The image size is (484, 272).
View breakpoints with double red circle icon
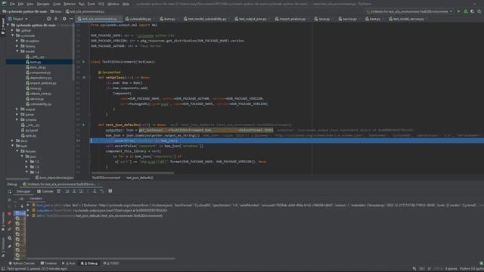(x=10, y=222)
